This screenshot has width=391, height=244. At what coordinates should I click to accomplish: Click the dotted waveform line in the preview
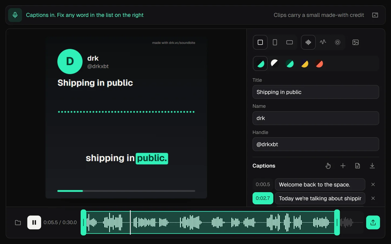[126, 112]
